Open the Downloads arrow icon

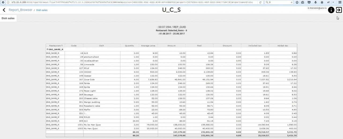tap(315, 2)
